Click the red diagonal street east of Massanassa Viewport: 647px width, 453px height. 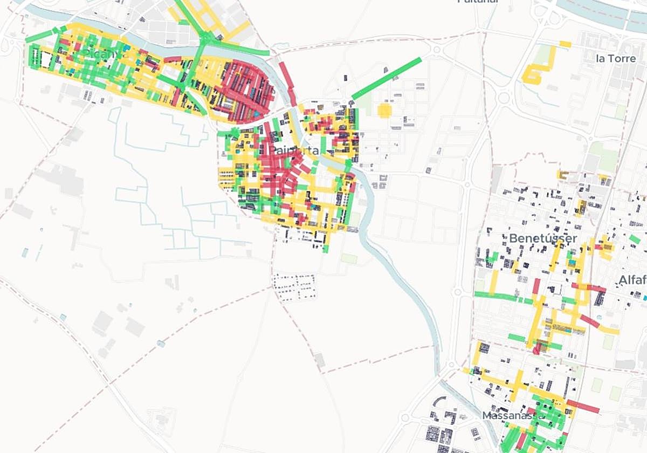coord(582,406)
